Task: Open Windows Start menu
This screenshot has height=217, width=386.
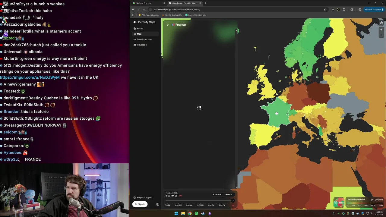Action: pyautogui.click(x=176, y=213)
